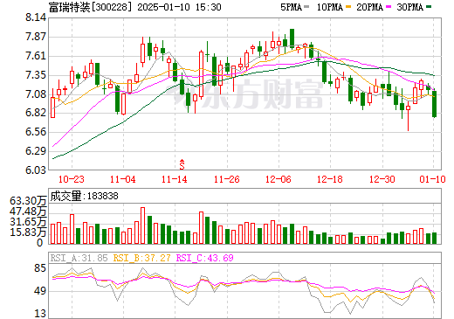Click the 63.30万 volume axis label

pyautogui.click(x=28, y=201)
